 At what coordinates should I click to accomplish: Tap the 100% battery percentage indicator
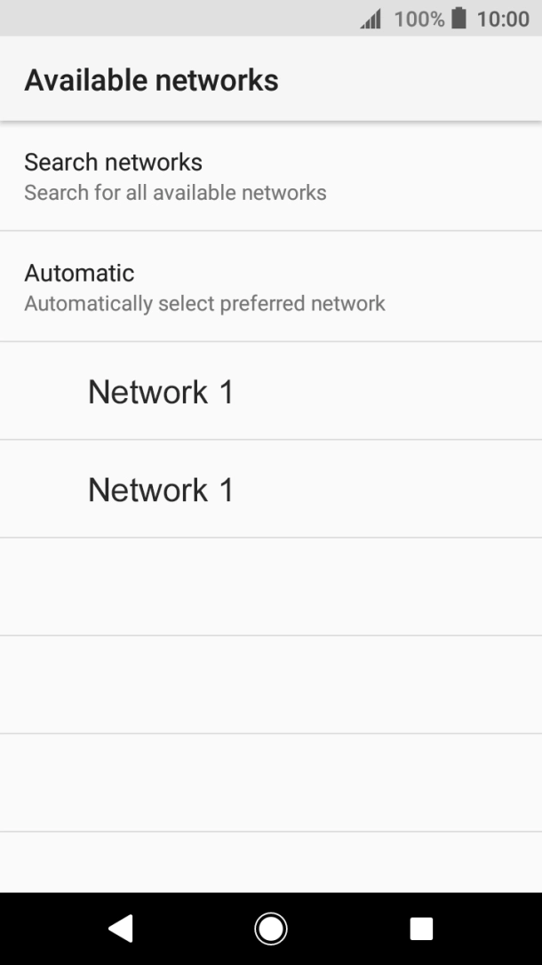point(418,18)
